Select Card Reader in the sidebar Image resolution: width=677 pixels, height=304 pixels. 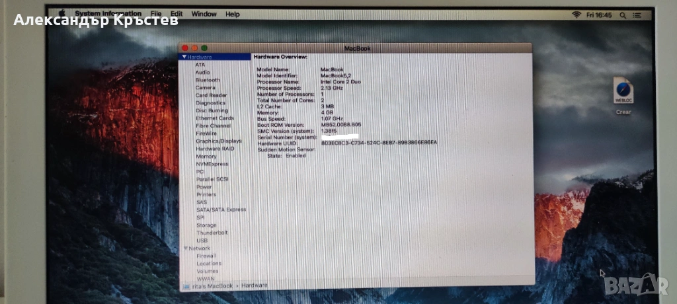[x=211, y=95]
